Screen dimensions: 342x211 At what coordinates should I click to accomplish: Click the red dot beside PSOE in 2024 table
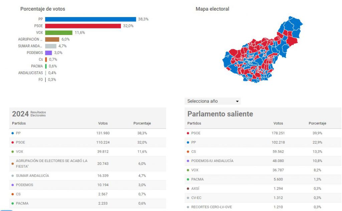coord(13,142)
